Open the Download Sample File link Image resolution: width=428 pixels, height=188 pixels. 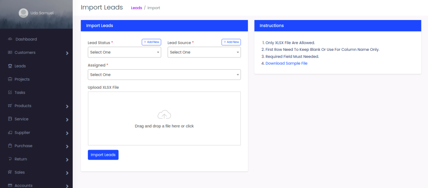286,63
